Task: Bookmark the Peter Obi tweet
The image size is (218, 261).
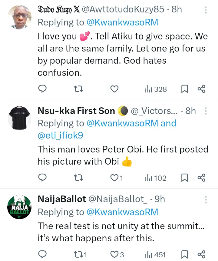Action: [185, 178]
